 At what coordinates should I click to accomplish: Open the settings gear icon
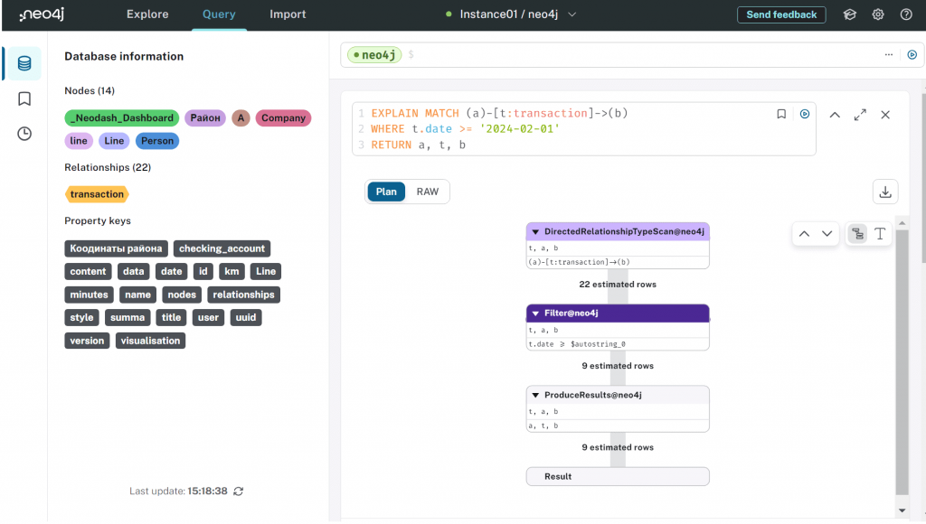tap(878, 14)
